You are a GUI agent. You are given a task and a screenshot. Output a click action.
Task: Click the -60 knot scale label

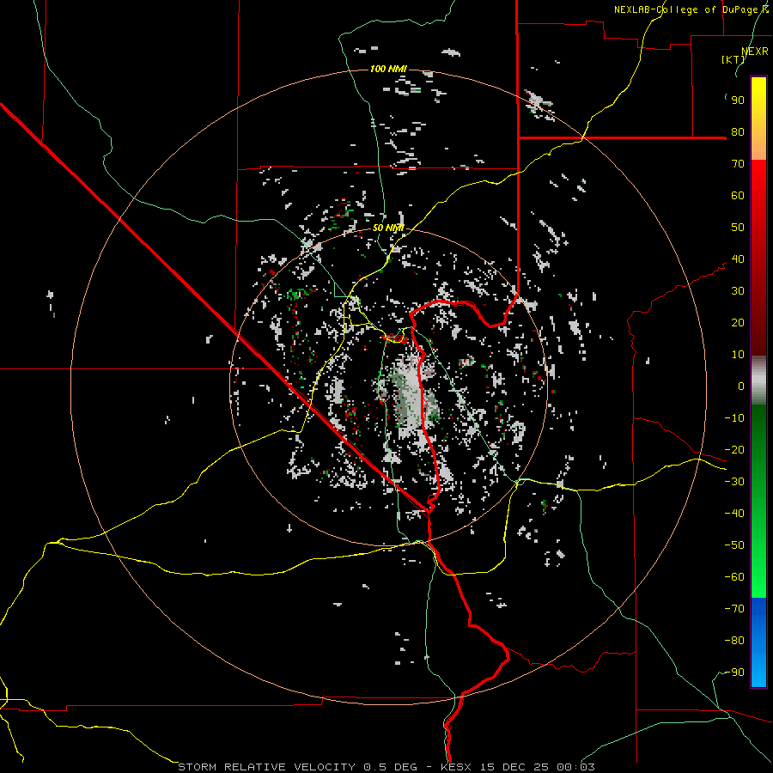point(734,577)
